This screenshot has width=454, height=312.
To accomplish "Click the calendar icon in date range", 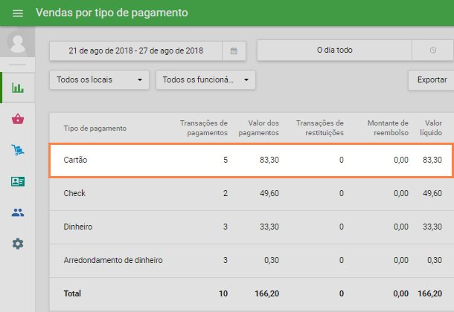I will pos(234,51).
